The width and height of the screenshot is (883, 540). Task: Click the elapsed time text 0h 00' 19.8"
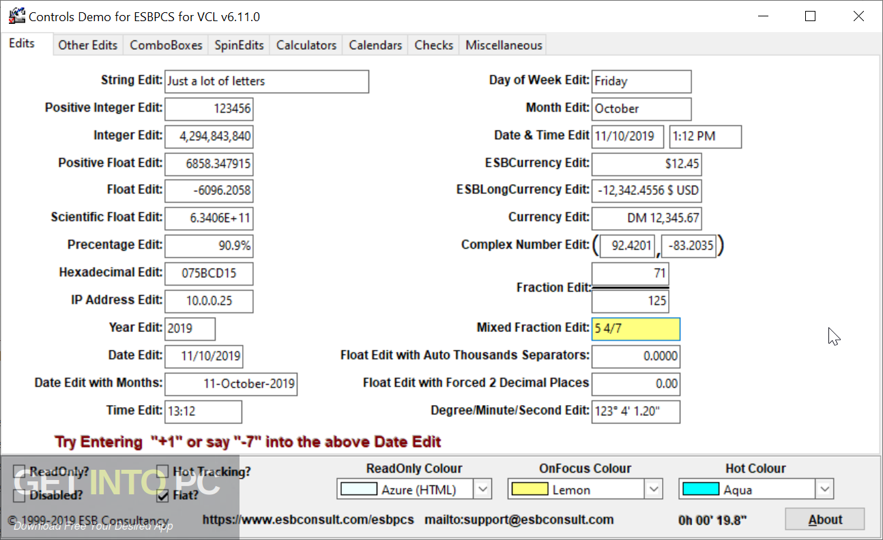(713, 521)
